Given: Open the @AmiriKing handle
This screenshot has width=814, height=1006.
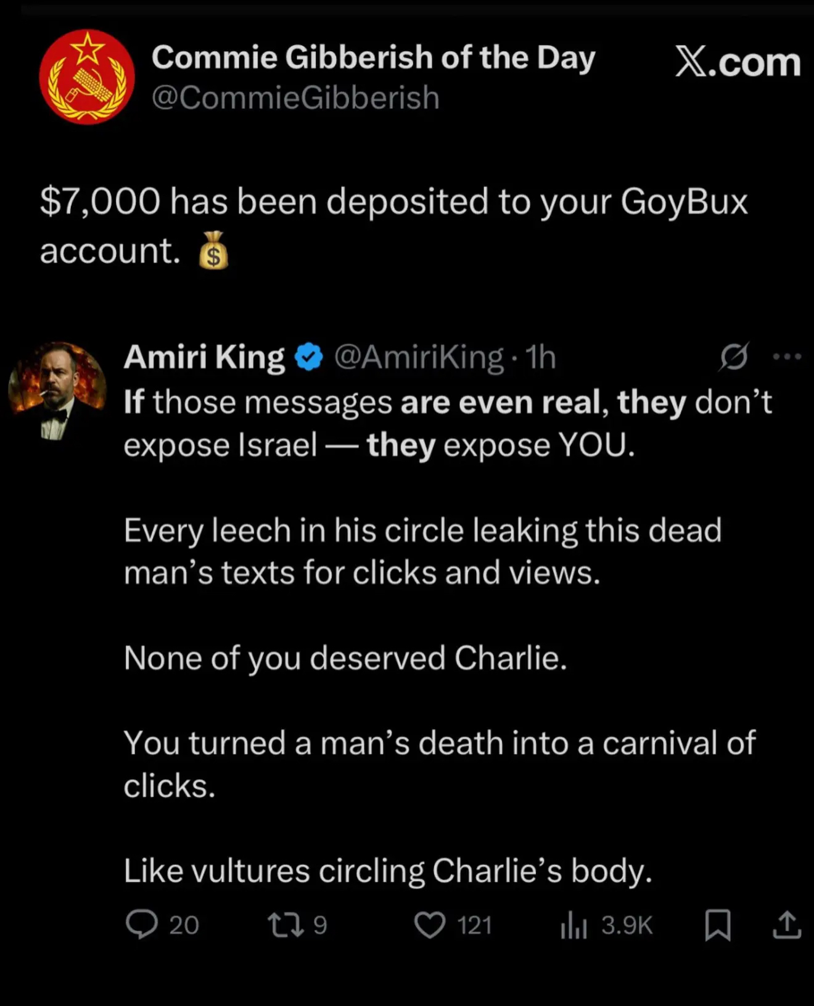Looking at the screenshot, I should pos(419,357).
